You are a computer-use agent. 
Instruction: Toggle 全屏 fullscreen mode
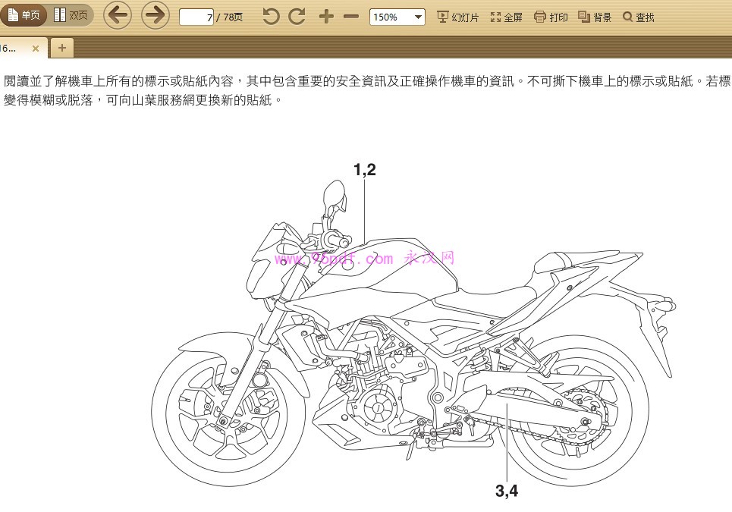click(x=504, y=16)
